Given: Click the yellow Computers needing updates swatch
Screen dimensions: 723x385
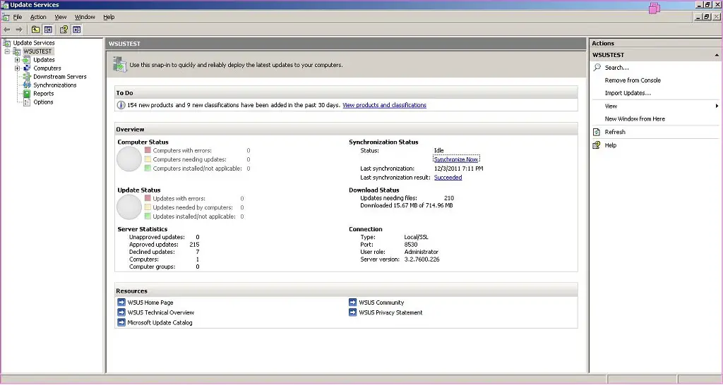Looking at the screenshot, I should click(x=148, y=159).
